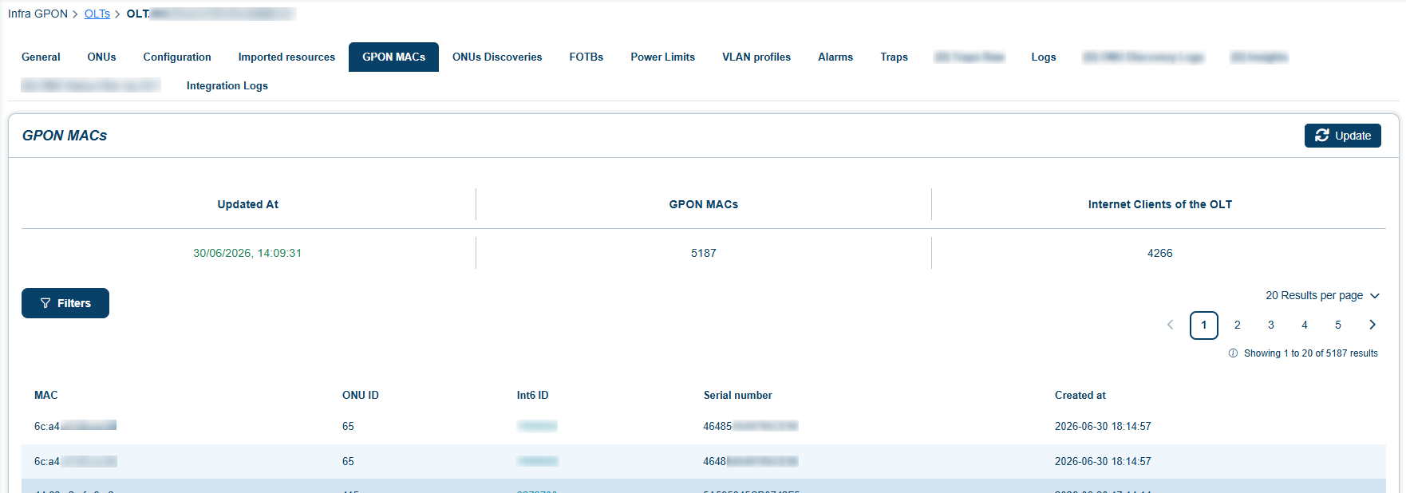
Task: Switch to VLAN profiles tab
Action: (x=756, y=57)
